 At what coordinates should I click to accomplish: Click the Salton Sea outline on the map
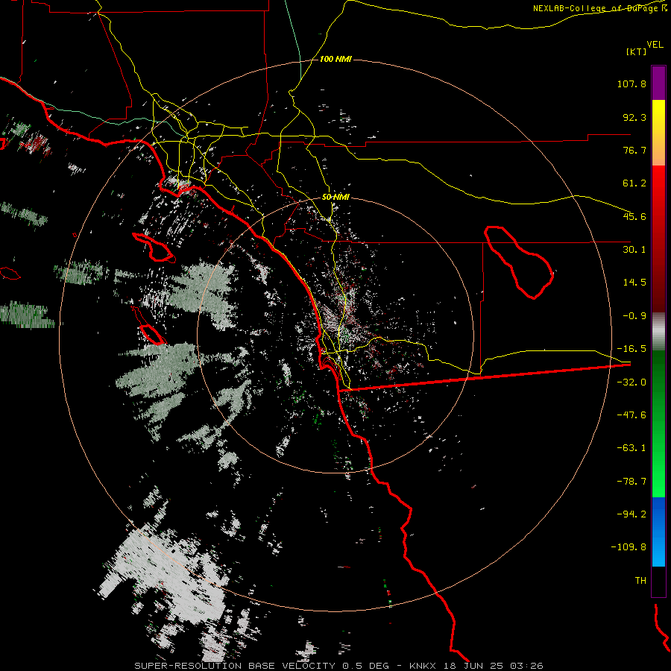(519, 262)
